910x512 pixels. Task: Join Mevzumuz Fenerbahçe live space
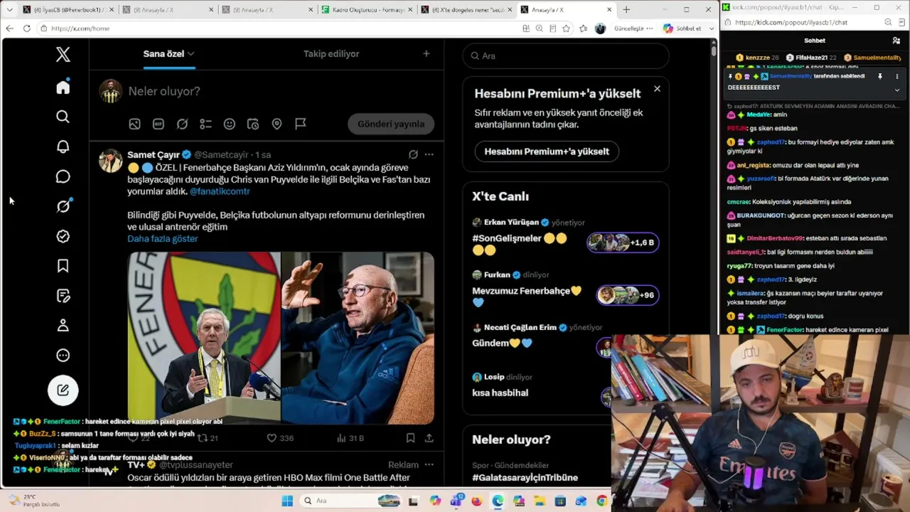coord(628,295)
